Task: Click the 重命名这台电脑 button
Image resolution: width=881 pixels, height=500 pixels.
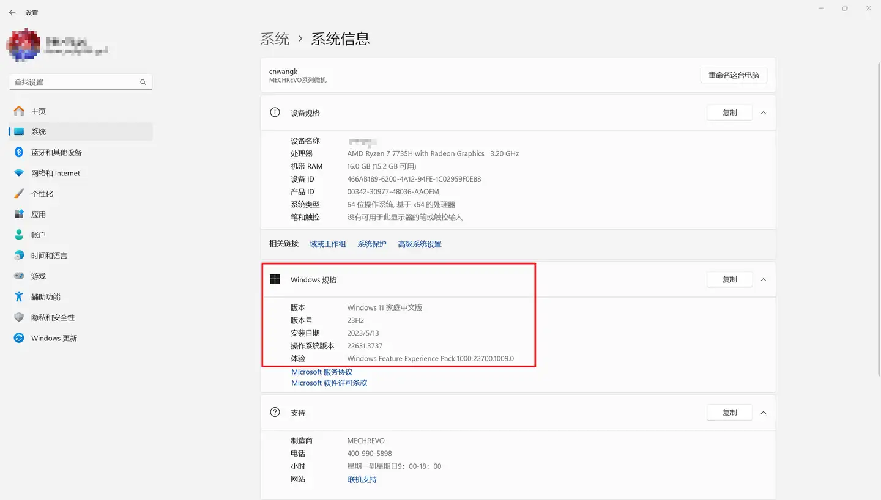Action: point(734,75)
